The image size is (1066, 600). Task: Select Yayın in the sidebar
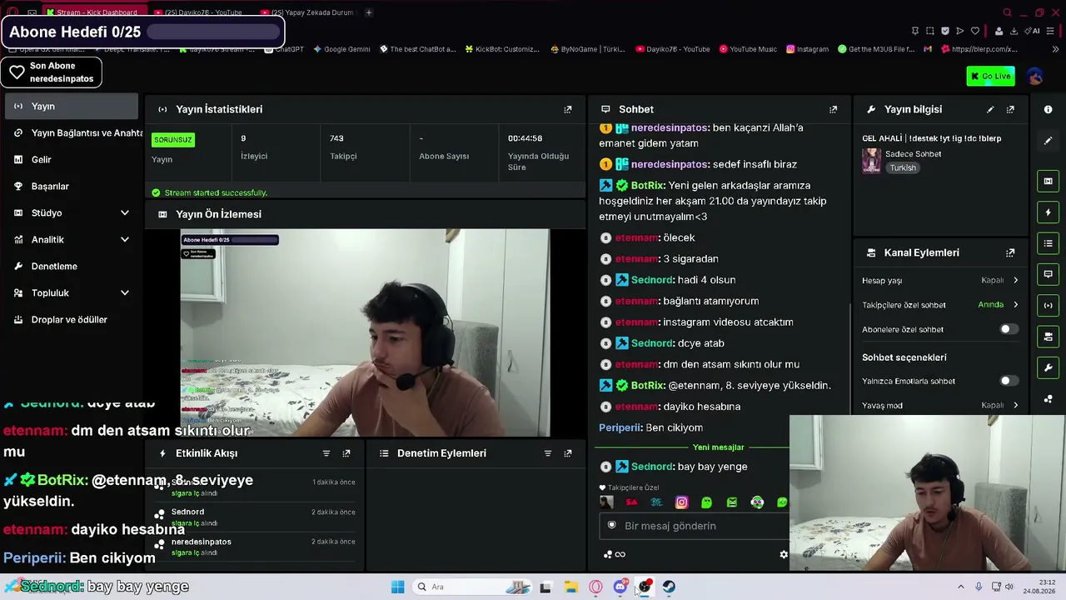[72, 106]
